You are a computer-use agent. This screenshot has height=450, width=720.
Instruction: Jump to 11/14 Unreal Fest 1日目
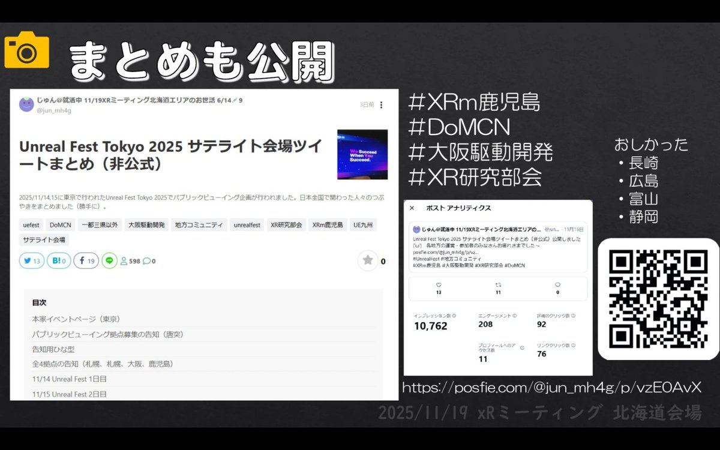tap(70, 379)
